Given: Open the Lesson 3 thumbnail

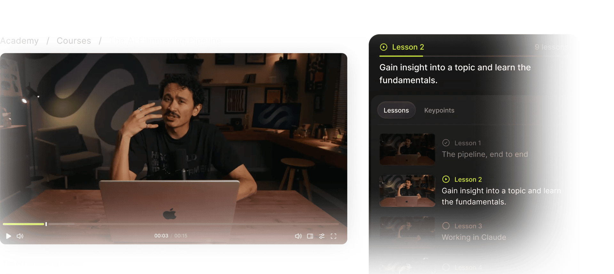Looking at the screenshot, I should (x=407, y=232).
